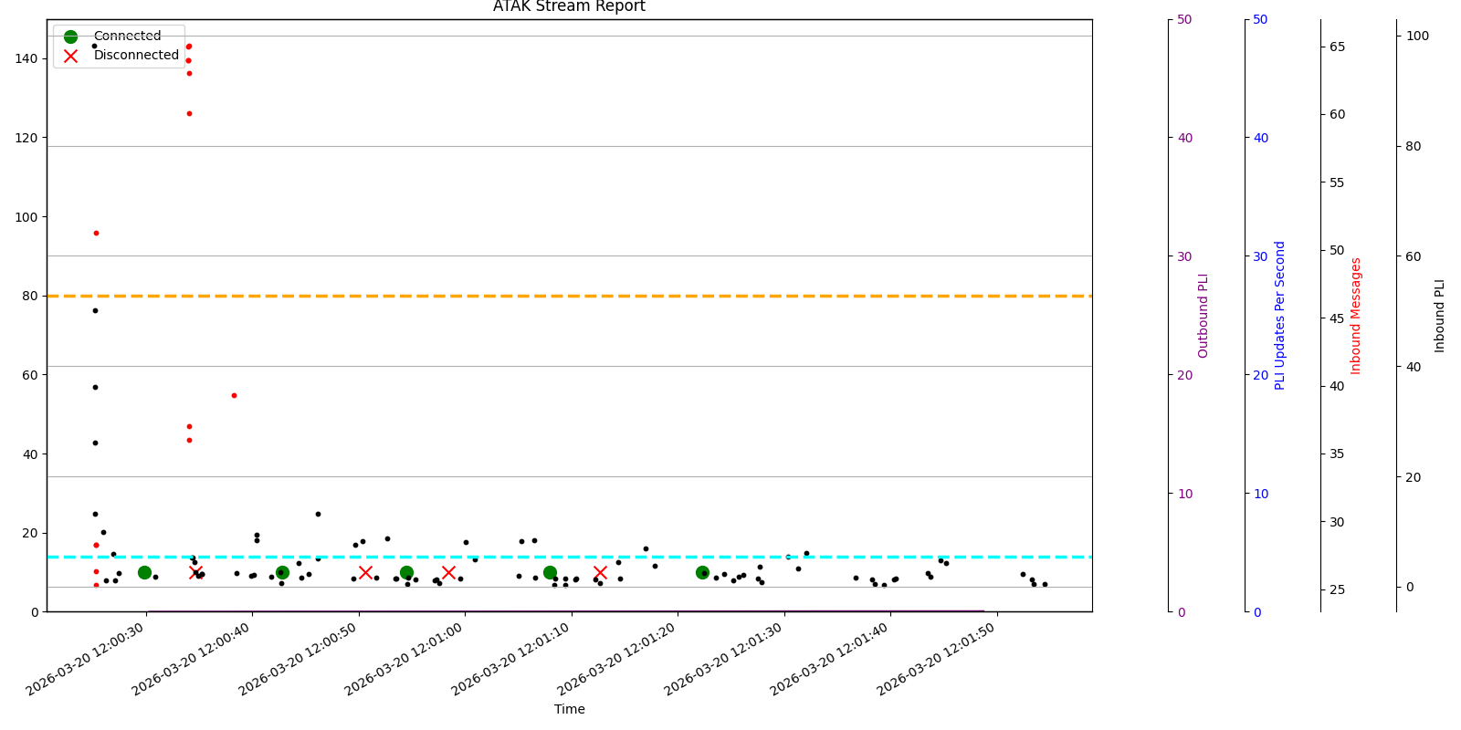The image size is (1461, 730).
Task: Select the blue "PLI Updates Per Second" label
Action: pos(1280,316)
